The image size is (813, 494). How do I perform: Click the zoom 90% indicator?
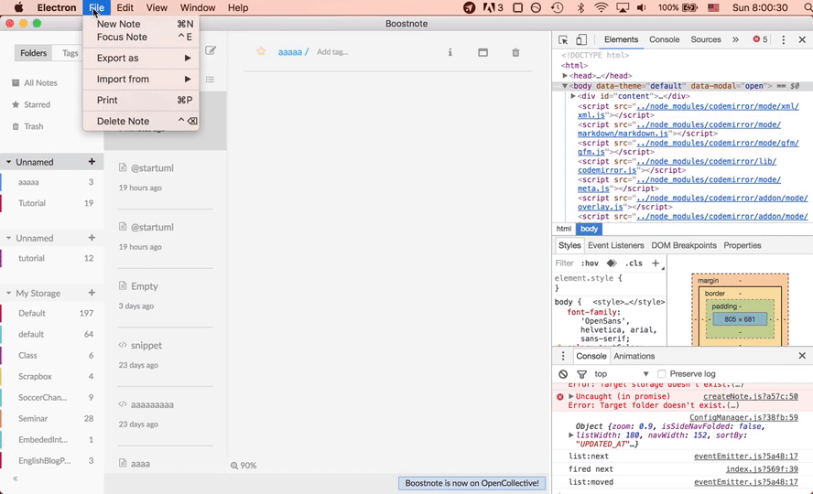tap(244, 466)
